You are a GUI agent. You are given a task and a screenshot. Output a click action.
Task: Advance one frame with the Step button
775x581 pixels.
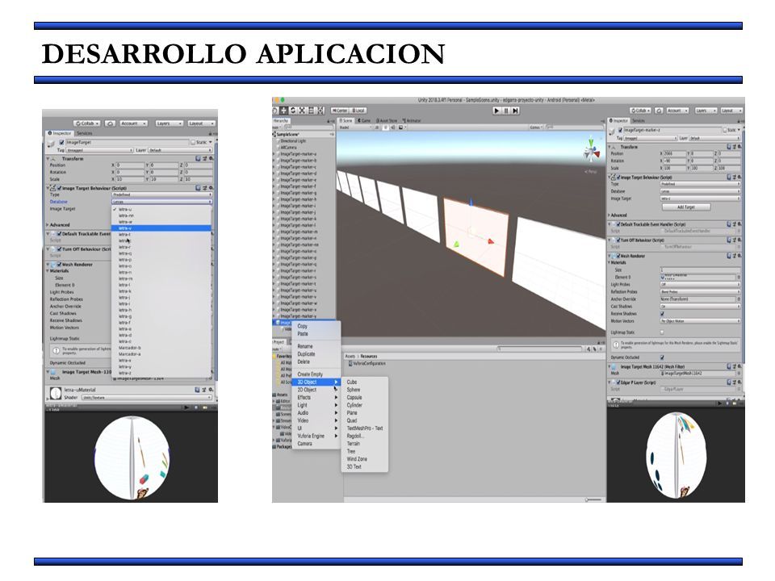(515, 111)
